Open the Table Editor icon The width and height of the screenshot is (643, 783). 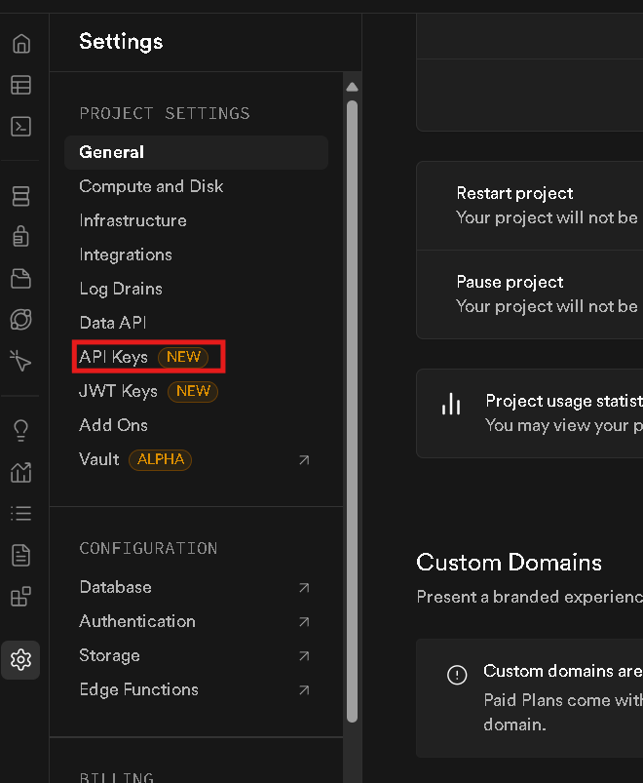coord(20,85)
